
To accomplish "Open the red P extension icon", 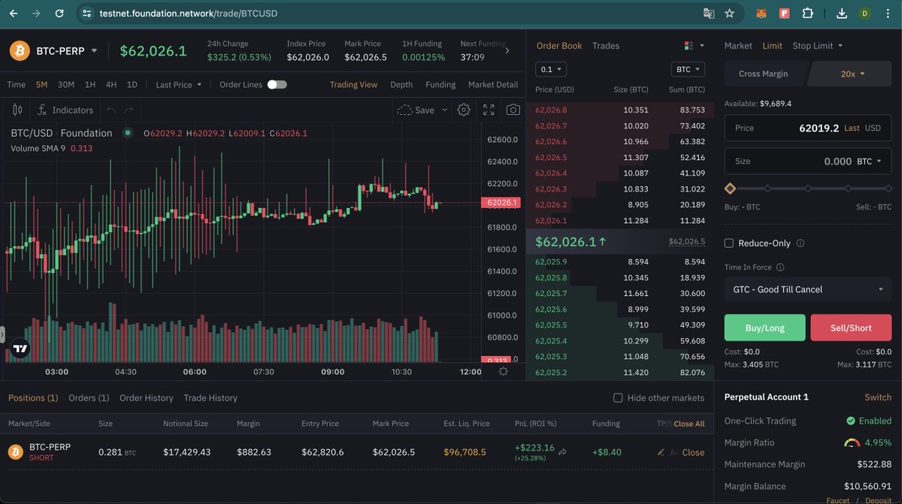I will pos(785,14).
